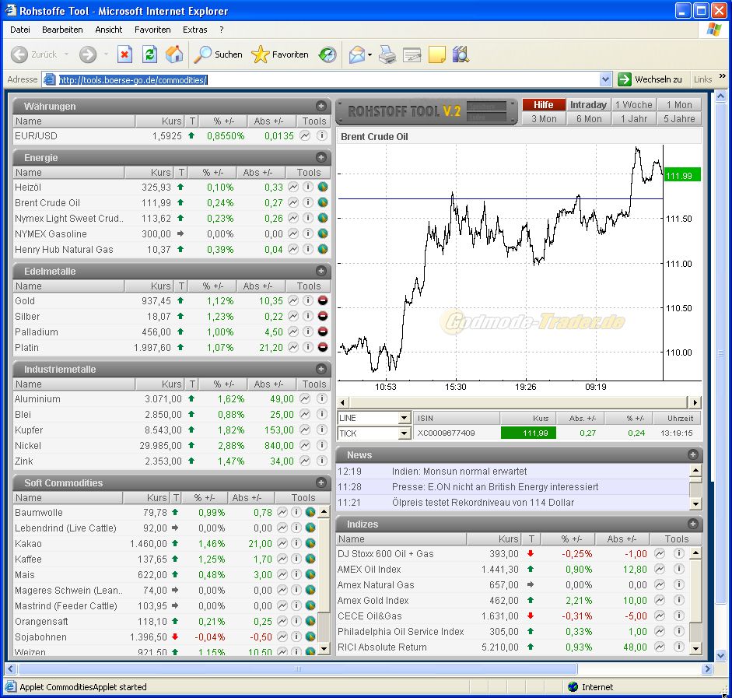Click info icon for Palladium
The height and width of the screenshot is (698, 732).
[307, 332]
